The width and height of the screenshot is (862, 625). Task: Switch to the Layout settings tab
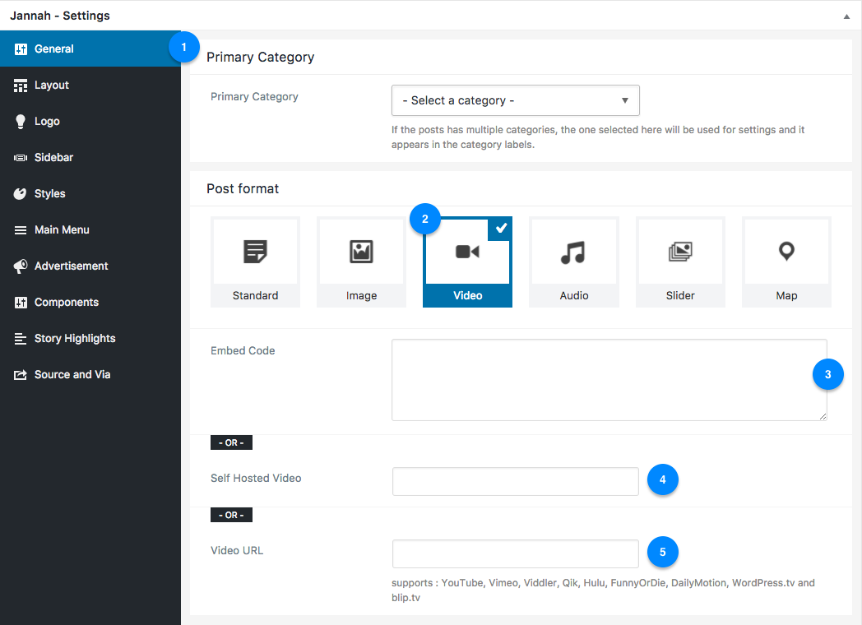coord(90,86)
